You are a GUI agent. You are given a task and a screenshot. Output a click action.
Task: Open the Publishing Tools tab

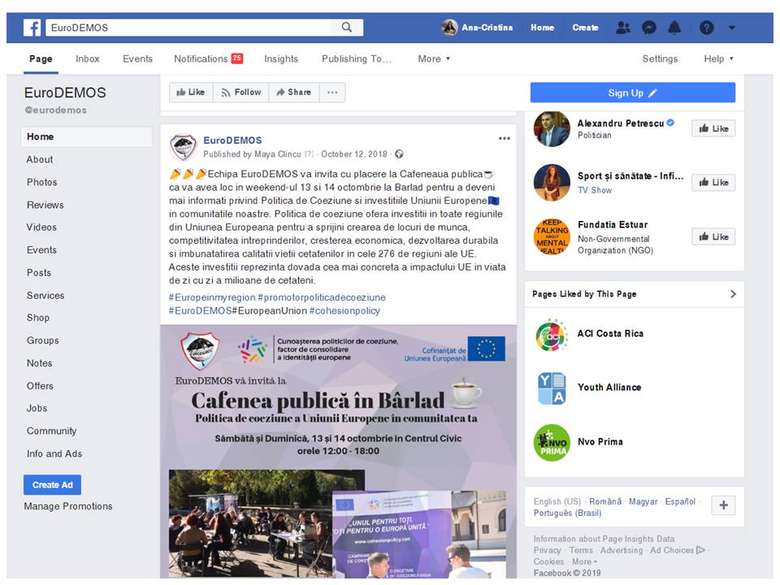point(357,58)
